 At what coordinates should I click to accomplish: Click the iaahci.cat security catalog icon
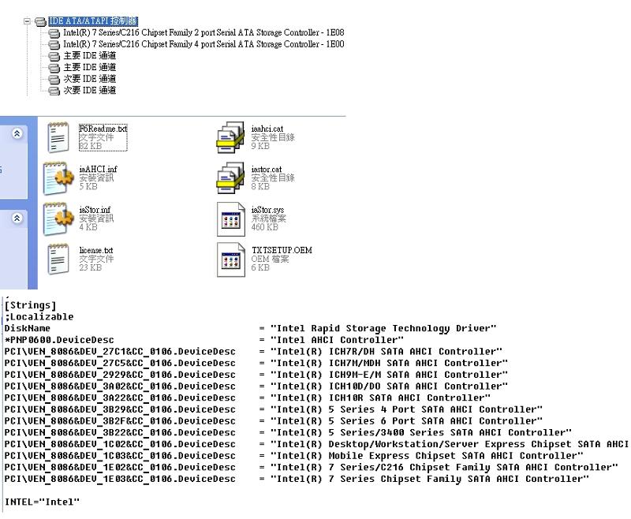point(230,137)
